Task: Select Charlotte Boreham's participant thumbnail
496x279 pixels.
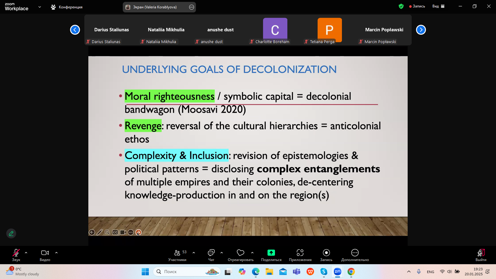Action: [x=275, y=30]
